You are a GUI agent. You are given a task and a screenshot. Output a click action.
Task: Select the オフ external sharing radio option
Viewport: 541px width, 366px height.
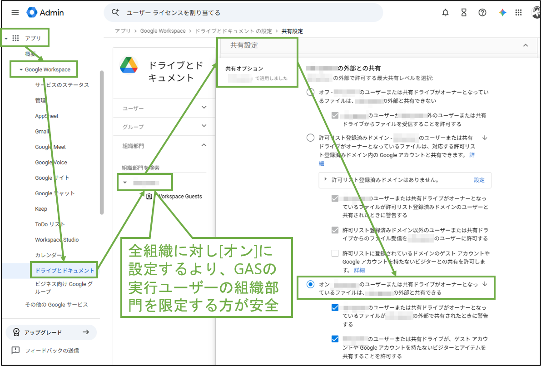click(311, 92)
